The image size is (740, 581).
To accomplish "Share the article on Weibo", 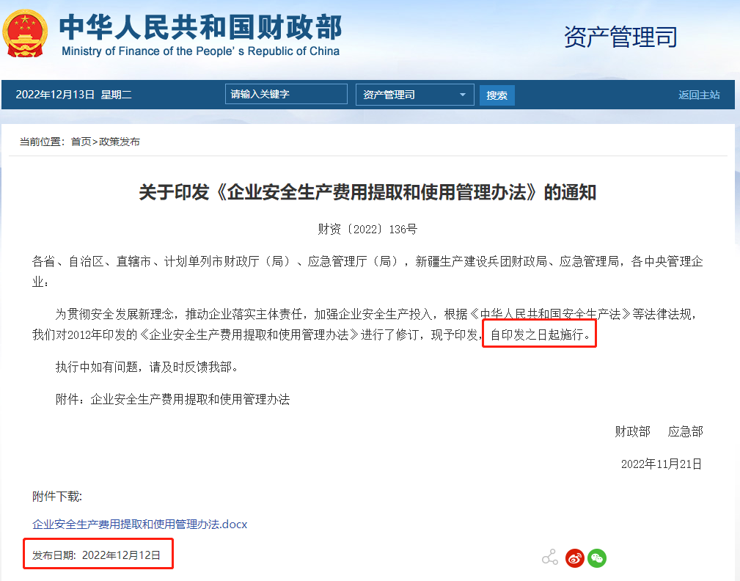I will tap(575, 558).
